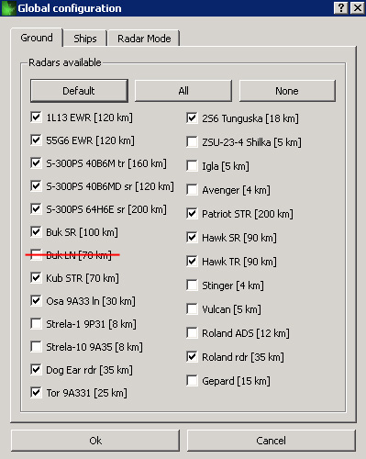Toggle Hawk TR [90 km] checkbox
This screenshot has height=459, width=366.
point(192,262)
